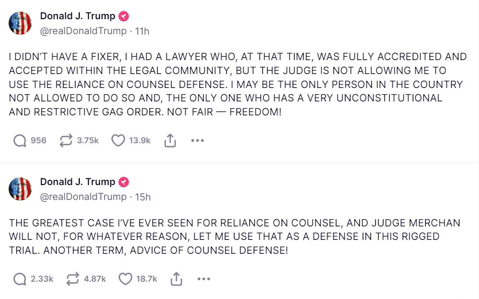Click the verified badge on the second post

pyautogui.click(x=124, y=182)
